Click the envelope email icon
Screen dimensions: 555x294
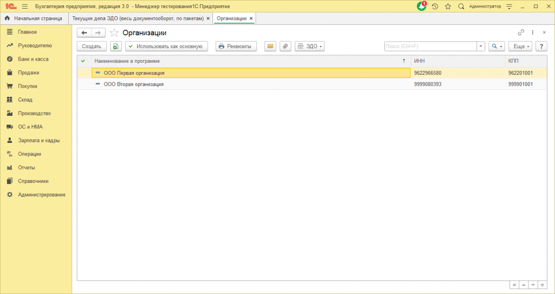point(270,47)
